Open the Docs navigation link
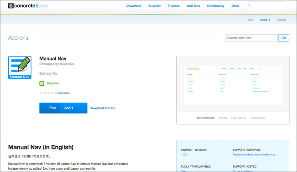This screenshot has height=172, width=297. coord(235,6)
